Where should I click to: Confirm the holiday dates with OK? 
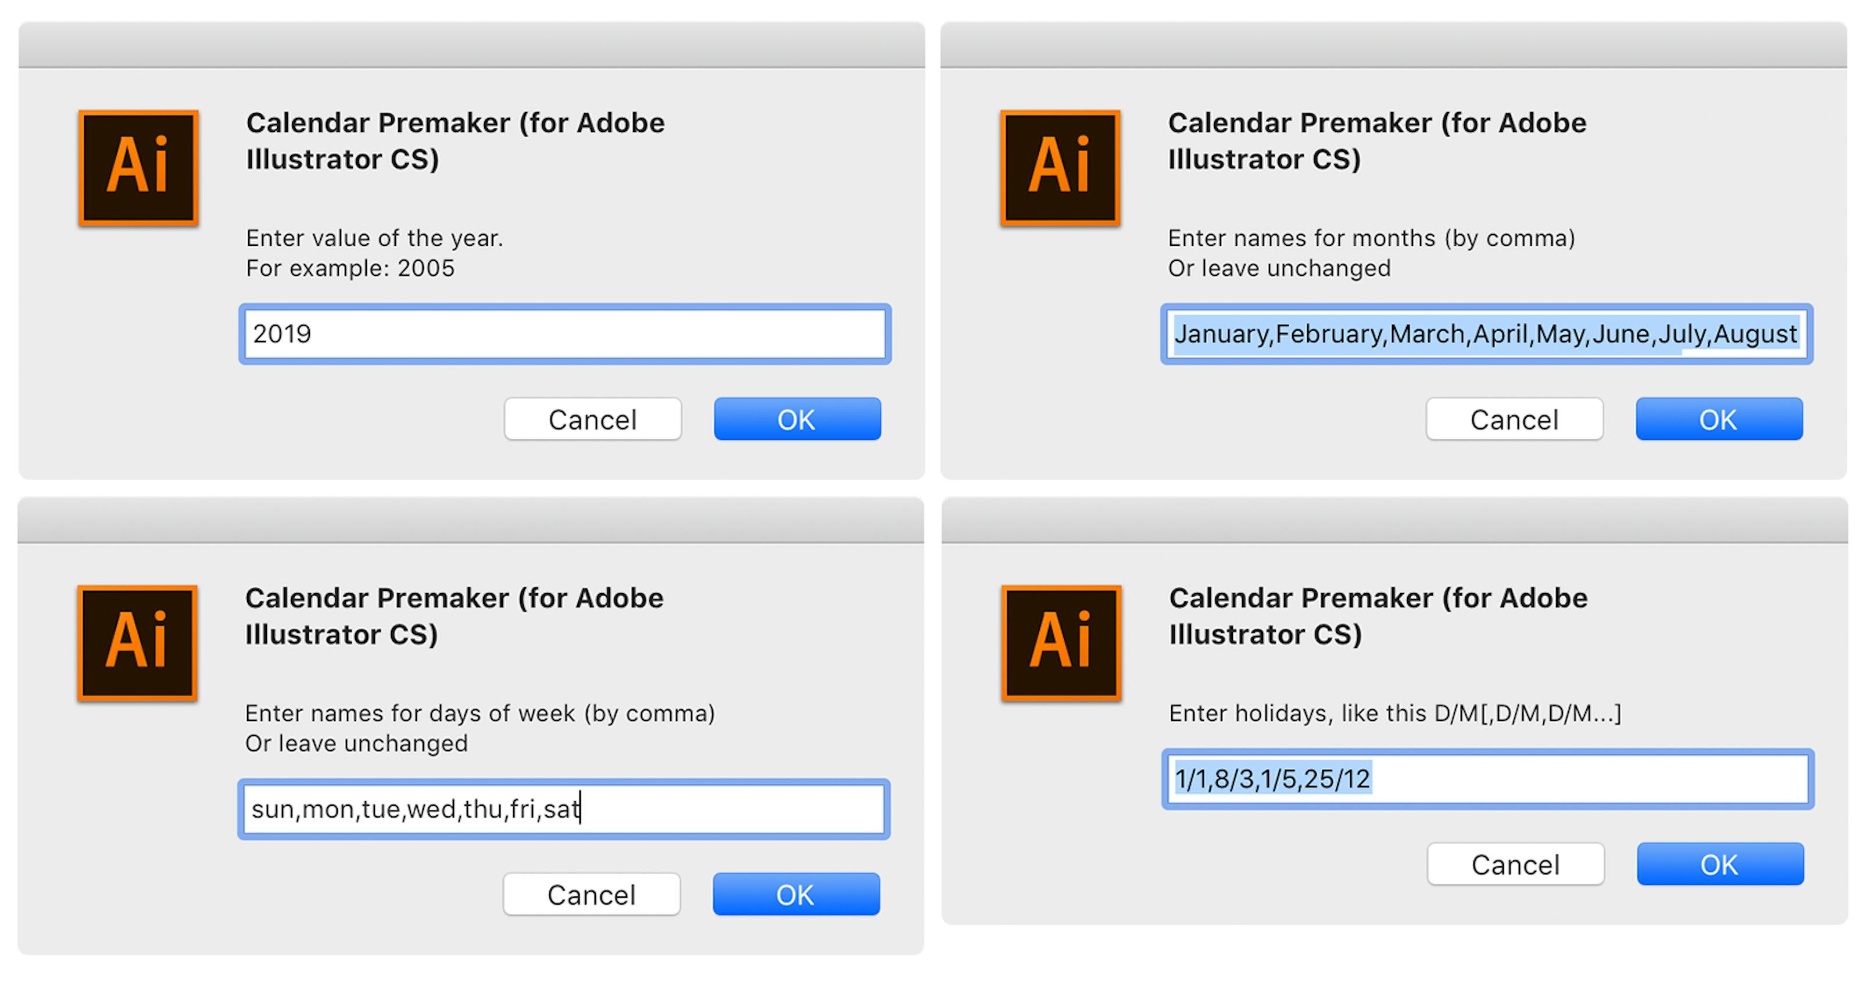(x=1721, y=864)
